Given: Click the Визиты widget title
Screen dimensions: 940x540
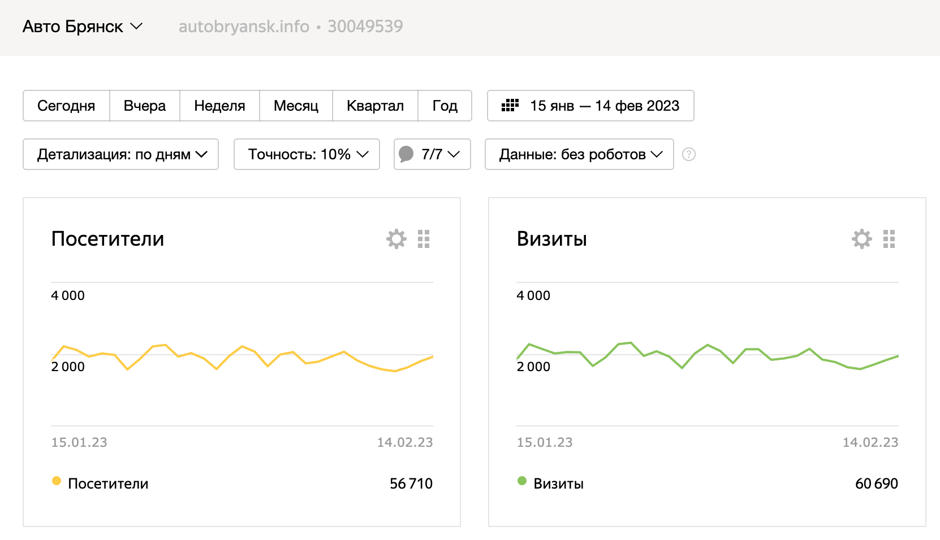Looking at the screenshot, I should point(551,239).
